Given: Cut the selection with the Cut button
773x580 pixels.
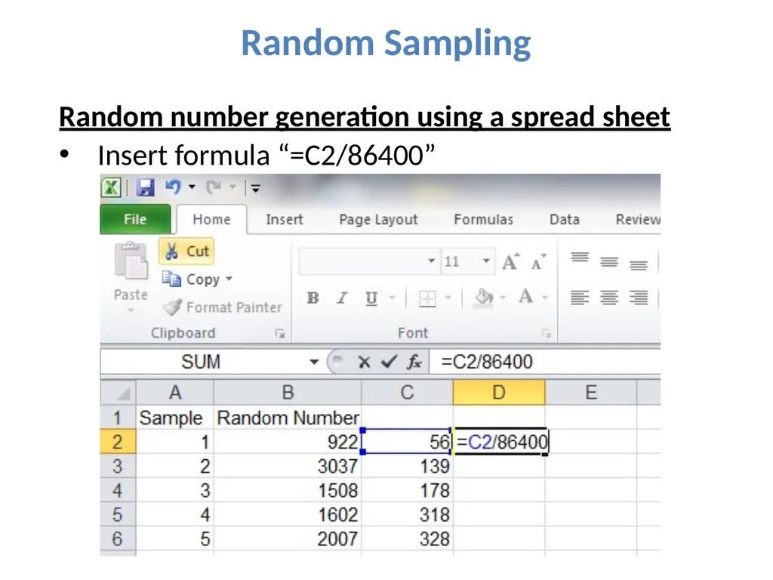Looking at the screenshot, I should (186, 251).
